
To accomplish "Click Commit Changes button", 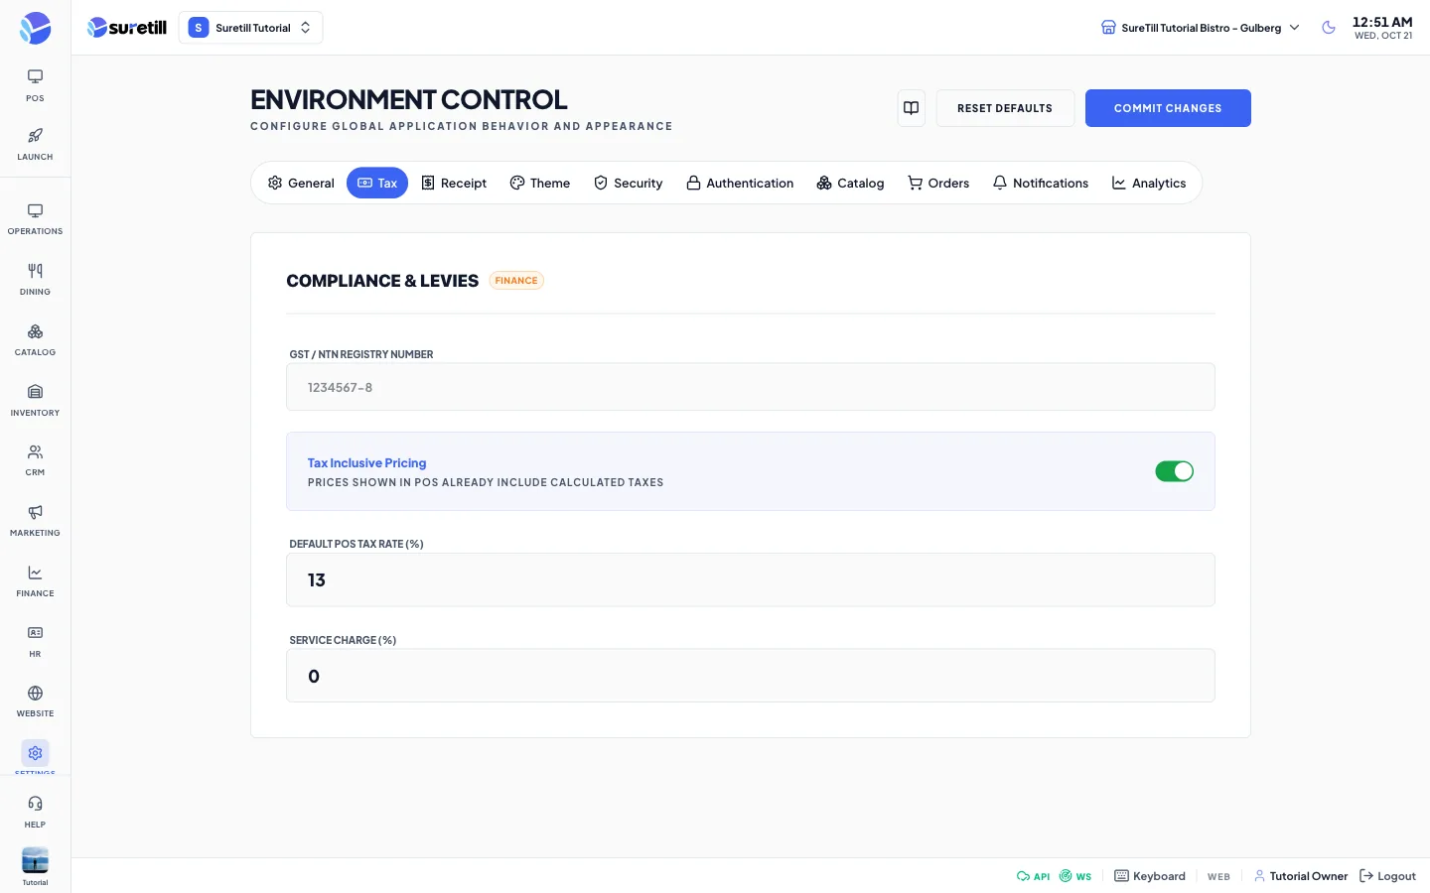I will 1168,108.
